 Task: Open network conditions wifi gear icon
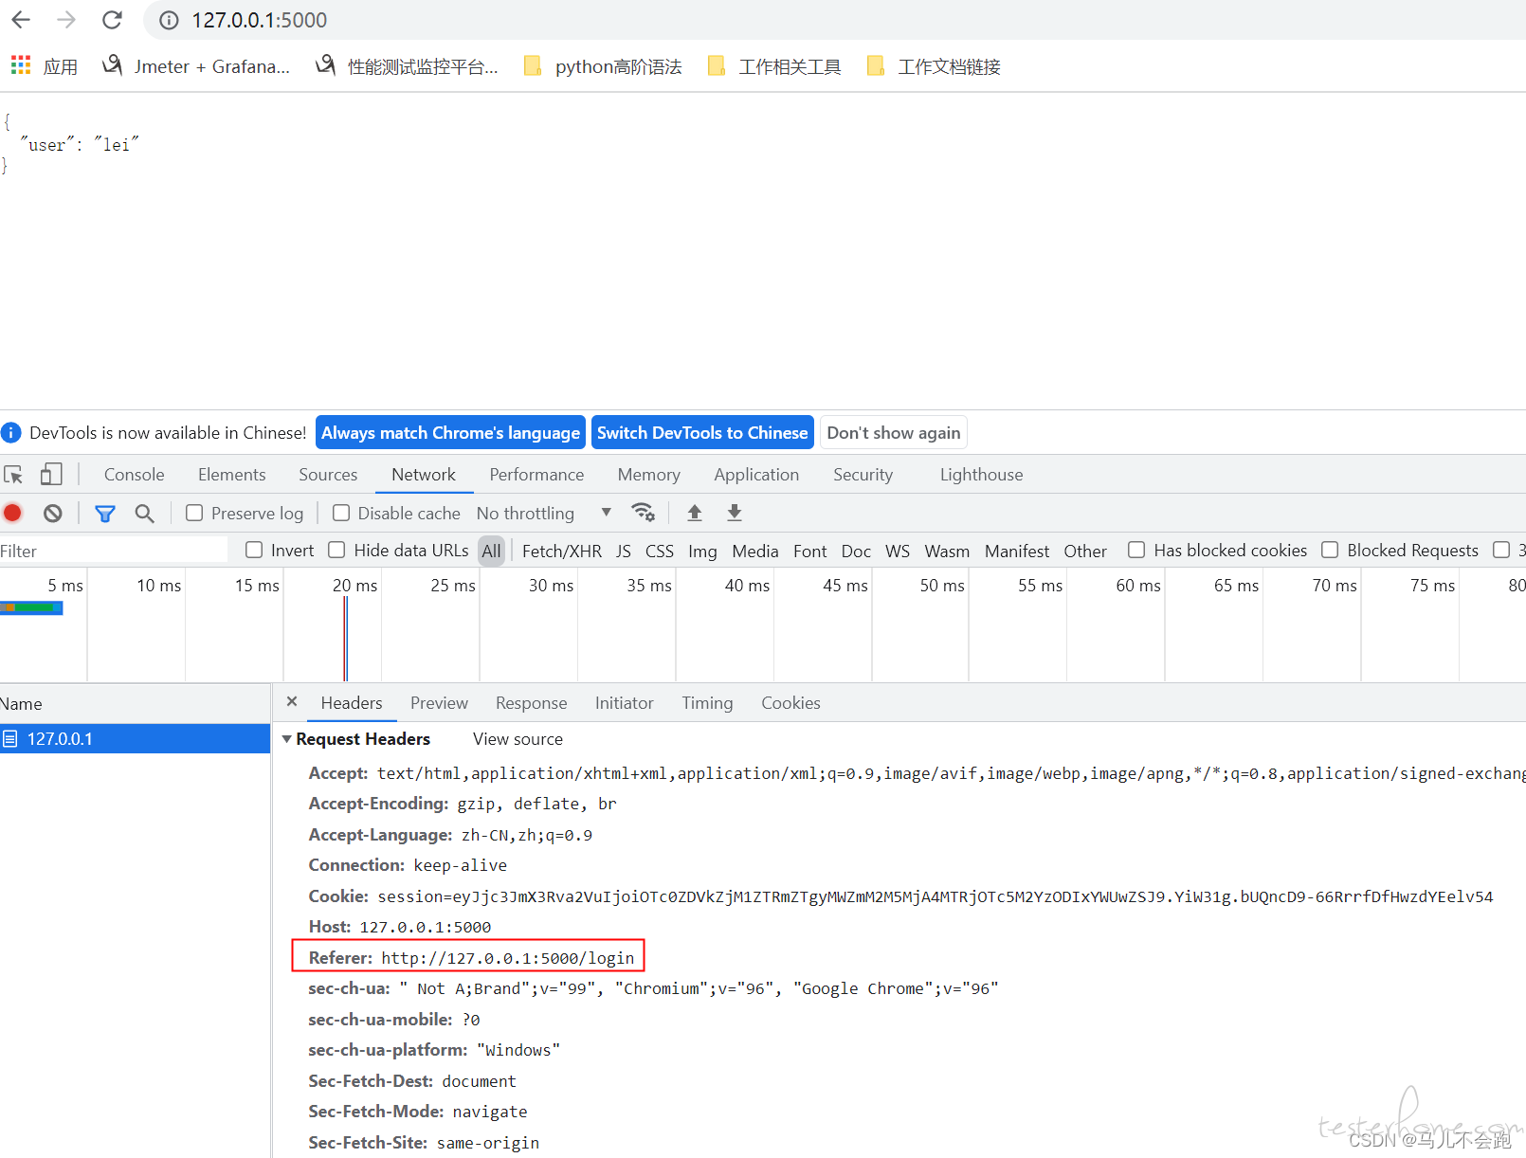click(644, 513)
